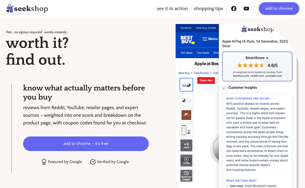This screenshot has width=305, height=188.
Task: Select the four AirTags pack thumbnail
Action: pos(186,85)
